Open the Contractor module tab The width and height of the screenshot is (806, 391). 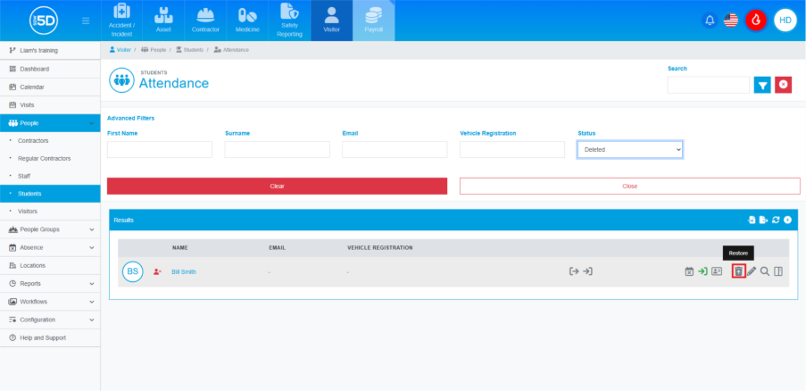[x=204, y=21]
